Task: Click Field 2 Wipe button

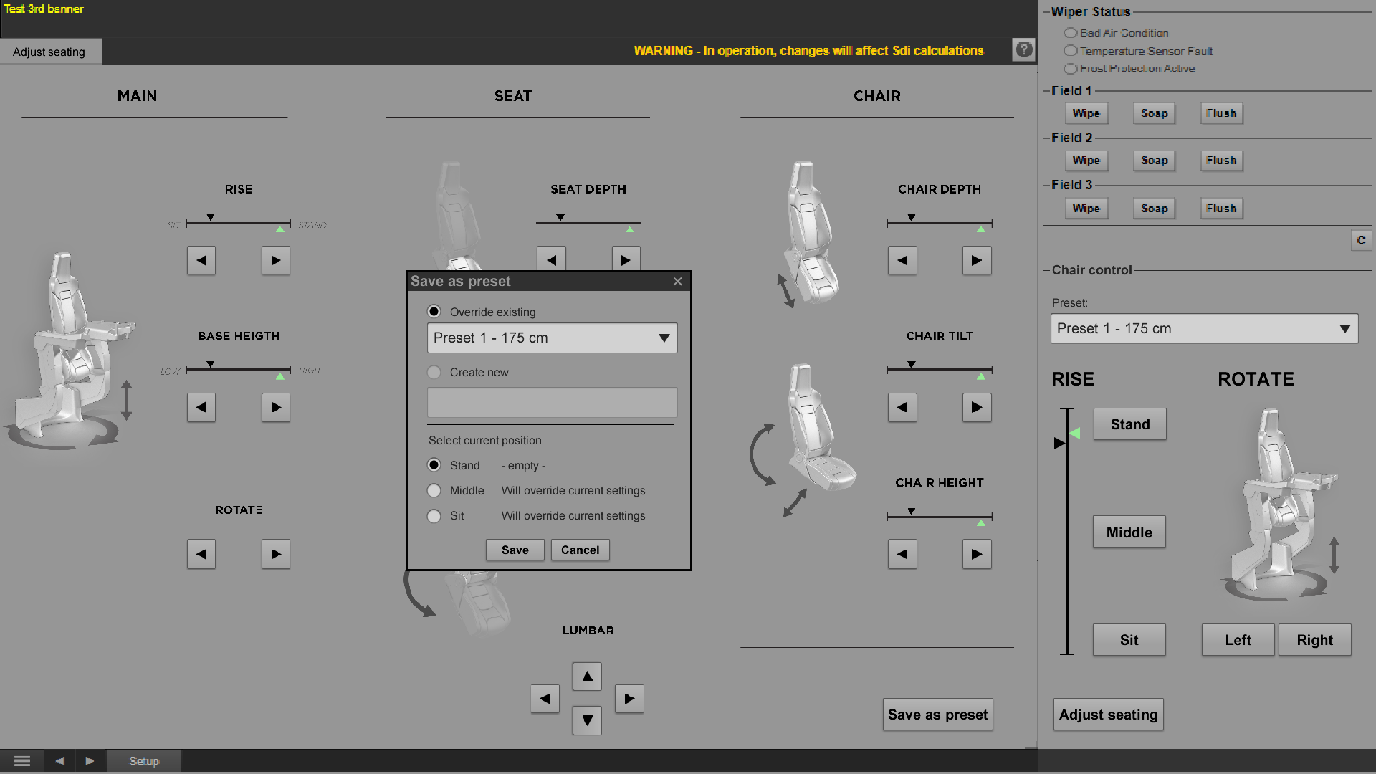Action: [x=1086, y=161]
